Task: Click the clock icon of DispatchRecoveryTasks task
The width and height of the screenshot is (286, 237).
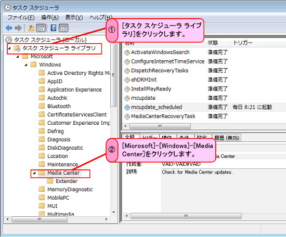Action: click(127, 71)
